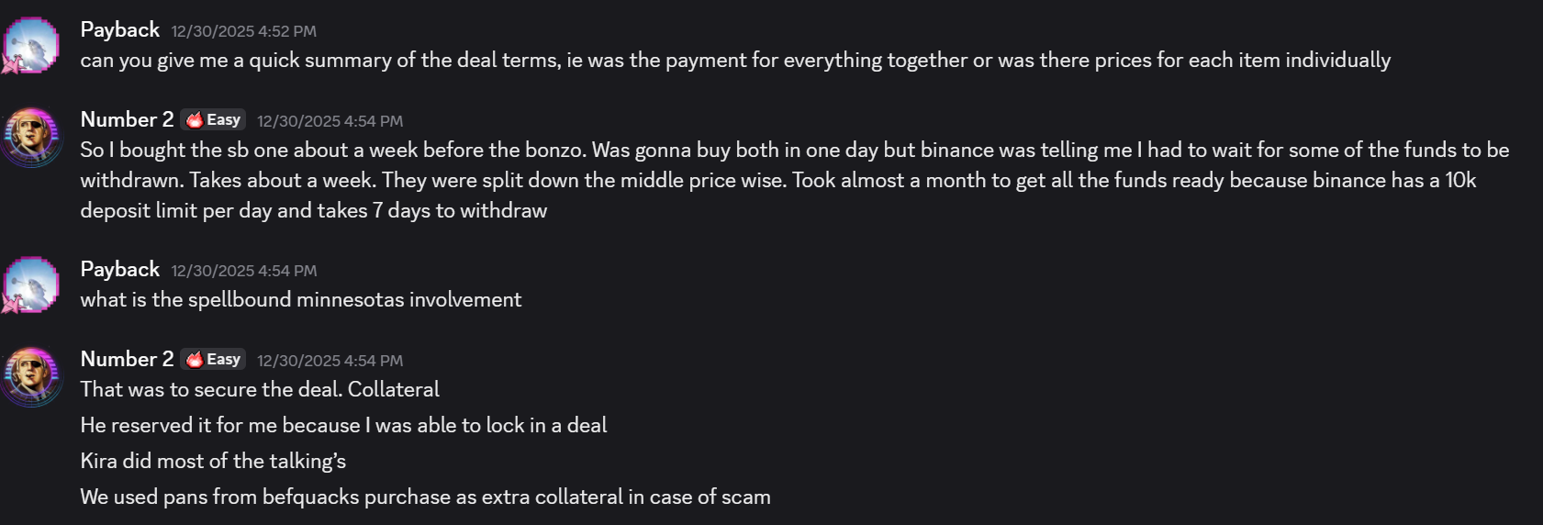1543x525 pixels.
Task: Click the "That was to secure the deal" message
Action: coord(260,390)
